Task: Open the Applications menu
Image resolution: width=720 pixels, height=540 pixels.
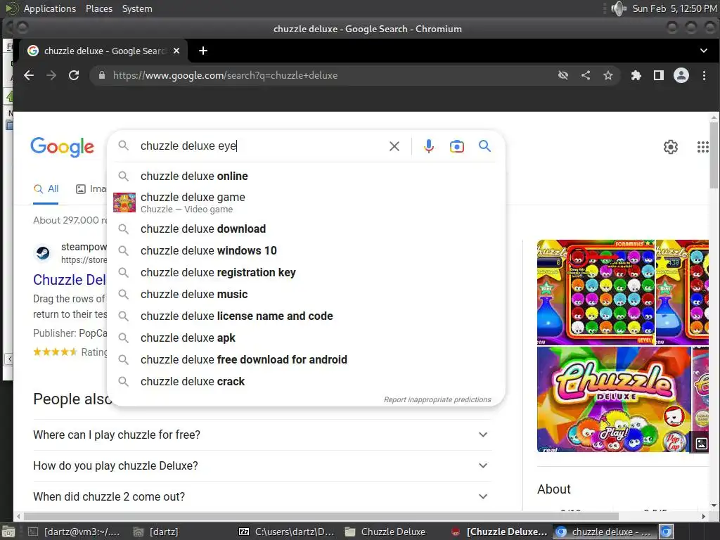Action: coord(50,8)
